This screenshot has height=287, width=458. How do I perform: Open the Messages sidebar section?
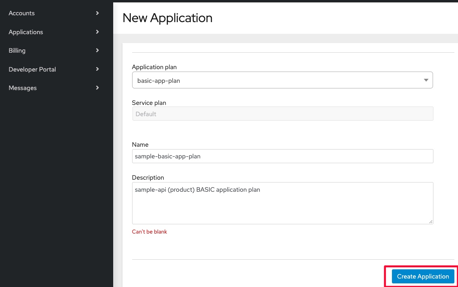pyautogui.click(x=23, y=88)
